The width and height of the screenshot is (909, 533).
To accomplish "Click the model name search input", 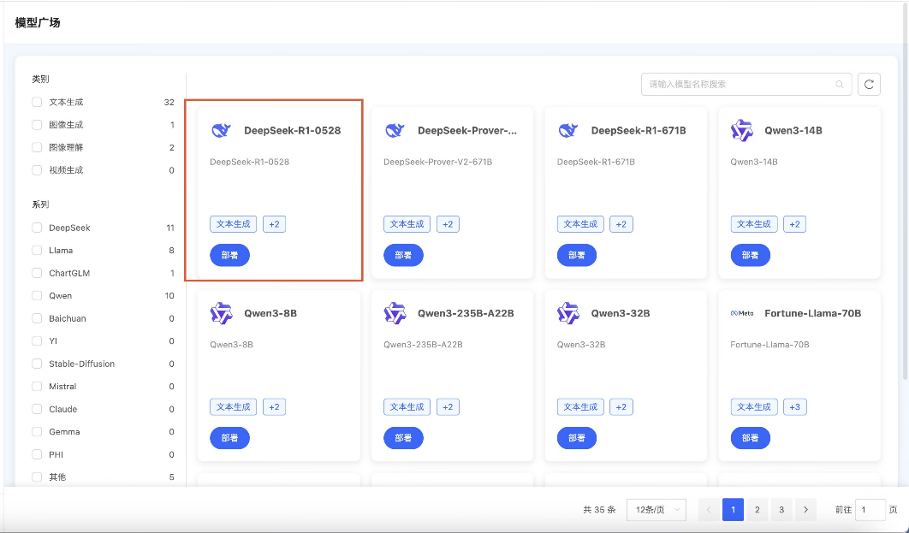I will (x=746, y=84).
